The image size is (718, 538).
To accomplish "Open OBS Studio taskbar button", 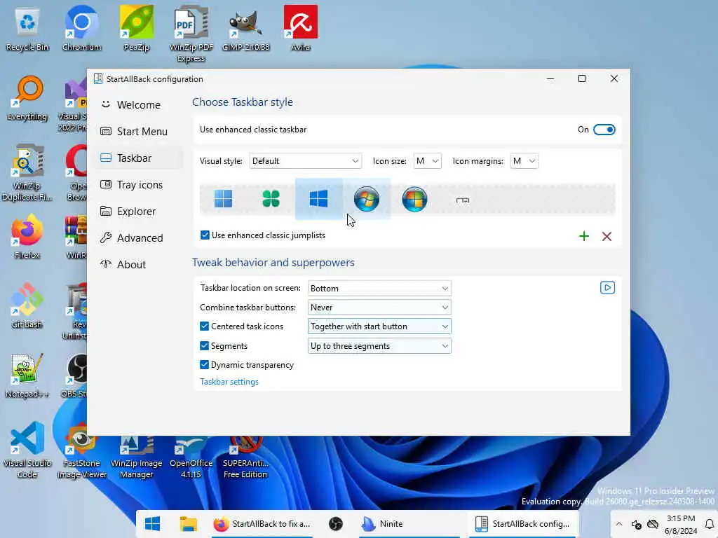I will [336, 524].
